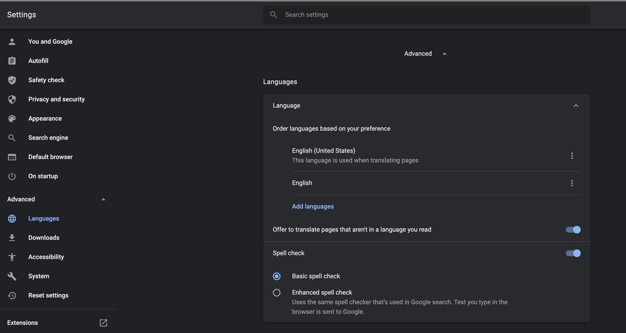The height and width of the screenshot is (333, 626).
Task: Go to the Search engine settings section
Action: (48, 138)
